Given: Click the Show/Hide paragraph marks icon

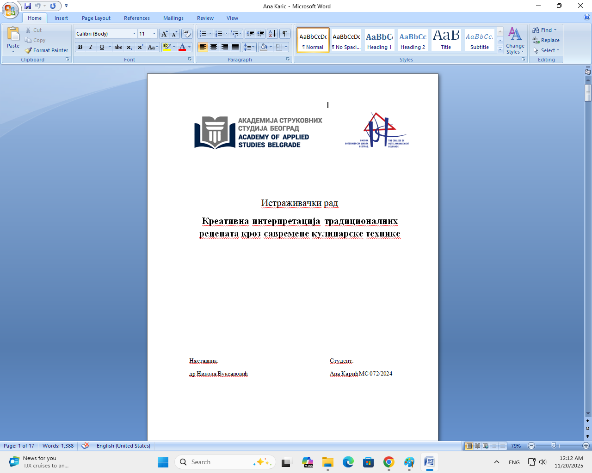Looking at the screenshot, I should [285, 34].
